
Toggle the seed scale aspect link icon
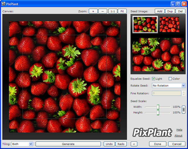pos(183,110)
